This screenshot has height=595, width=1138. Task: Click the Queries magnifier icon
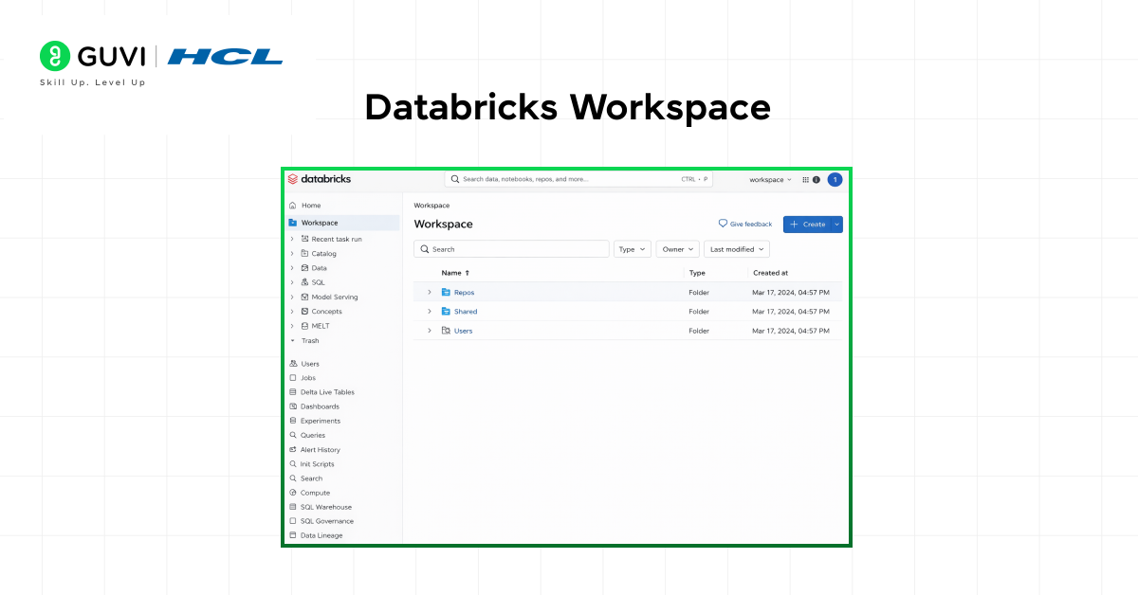tap(293, 436)
